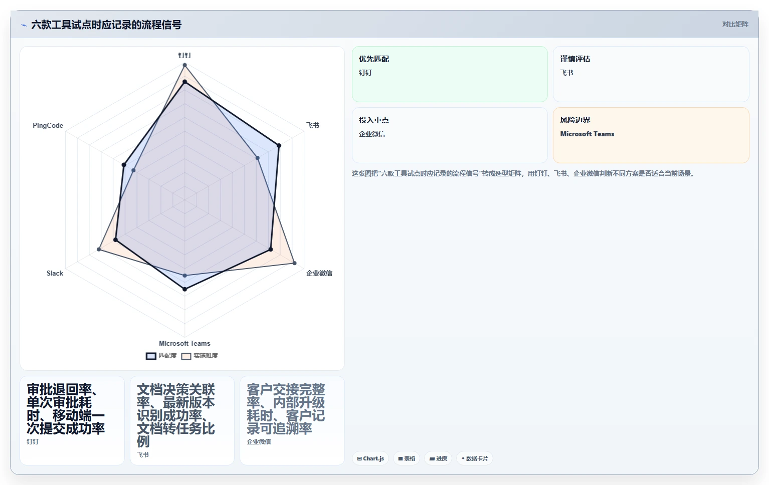The height and width of the screenshot is (485, 769).
Task: Toggle the 匹配度 legend item
Action: 161,356
